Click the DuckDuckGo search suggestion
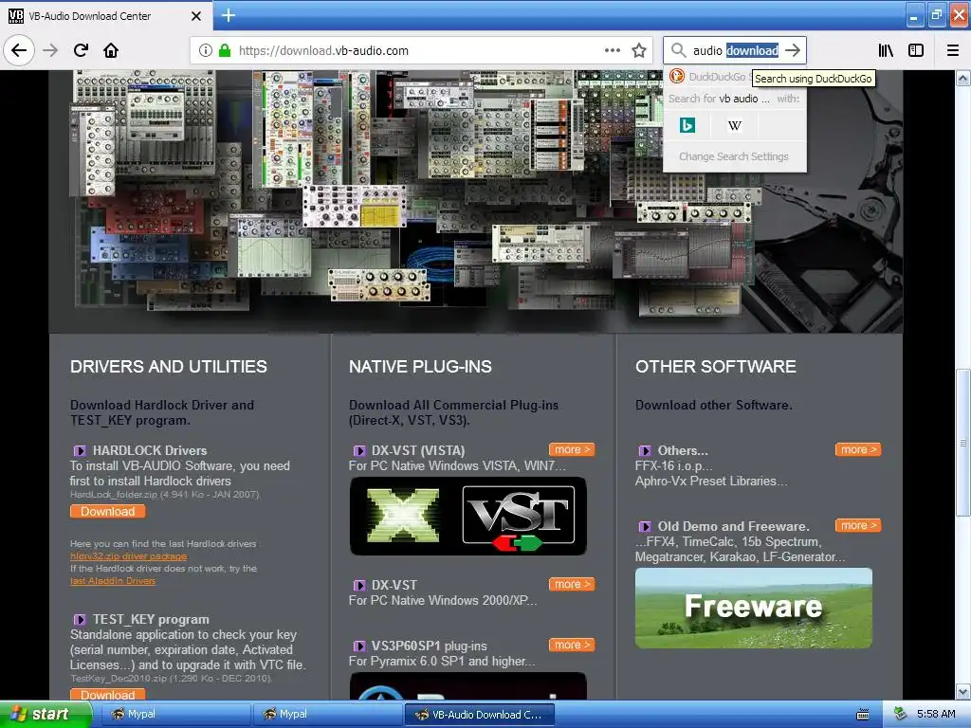Viewport: 971px width, 728px height. coord(709,76)
